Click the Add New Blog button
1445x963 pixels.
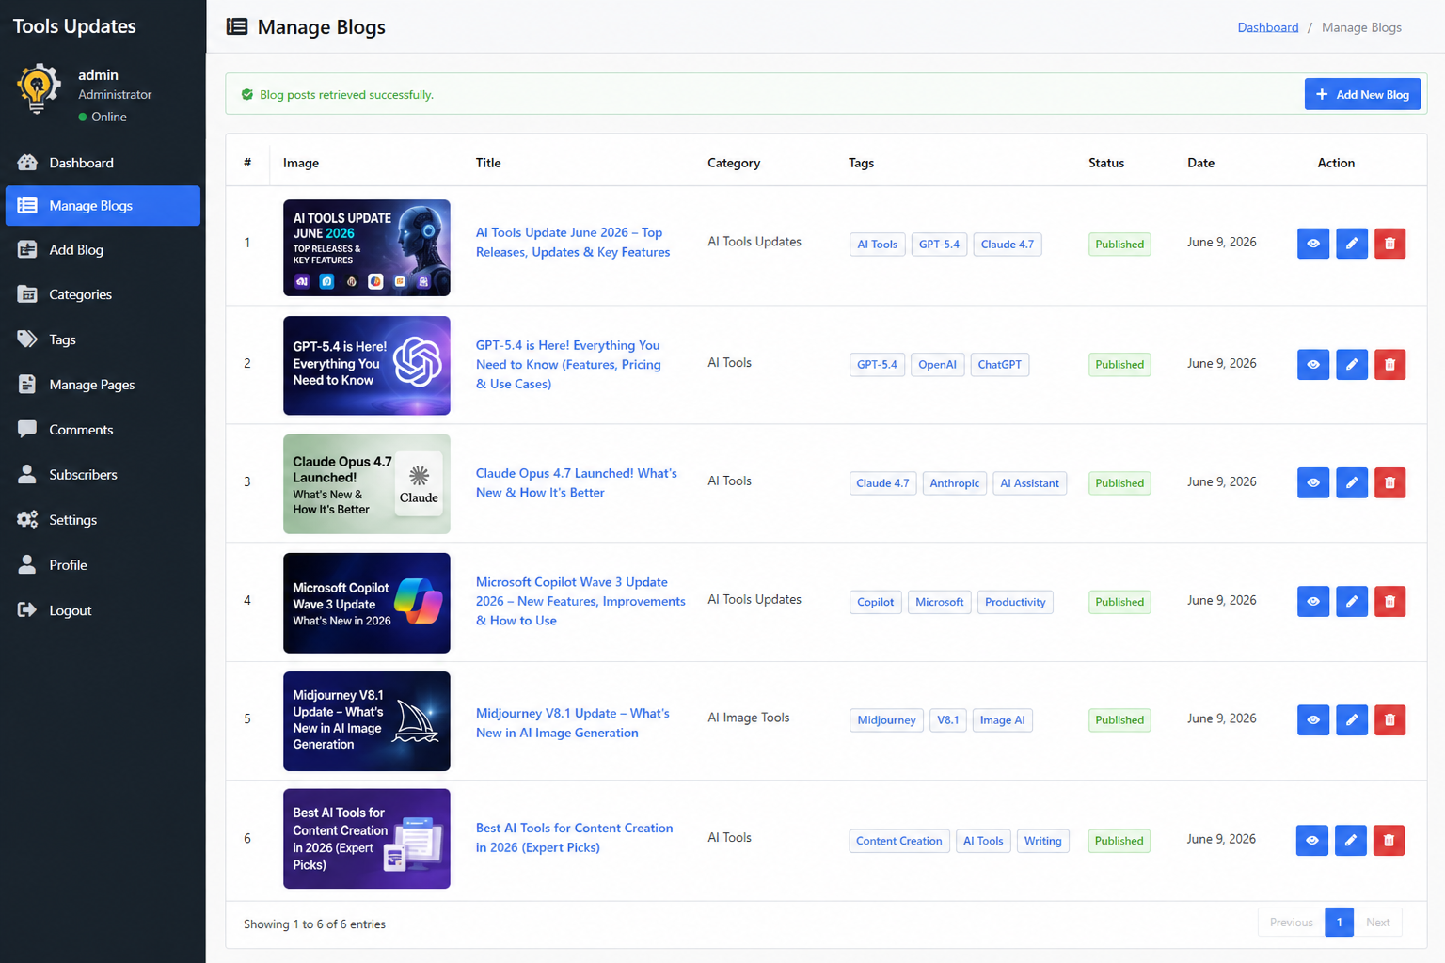1362,94
